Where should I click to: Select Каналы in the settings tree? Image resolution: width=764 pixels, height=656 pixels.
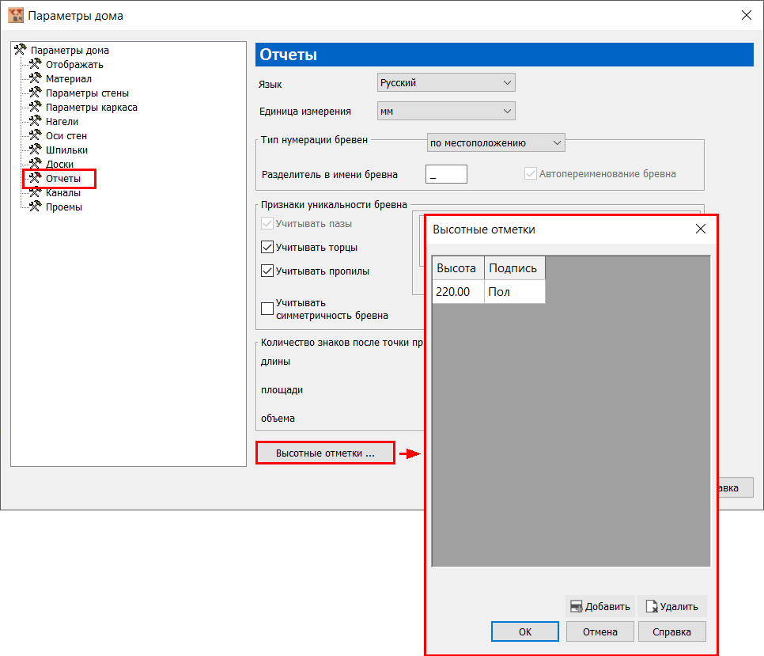click(63, 192)
